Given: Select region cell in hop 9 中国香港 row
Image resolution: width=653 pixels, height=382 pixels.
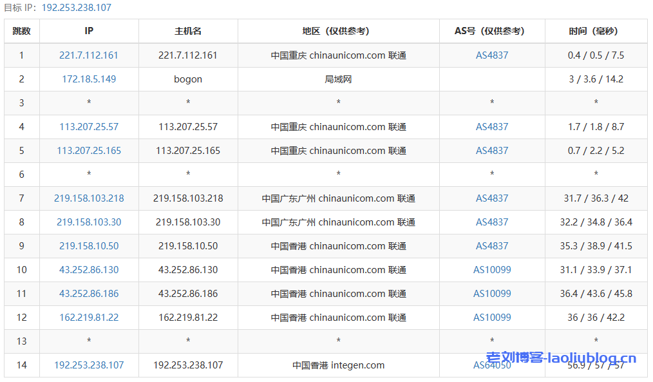Looking at the screenshot, I should [x=338, y=246].
